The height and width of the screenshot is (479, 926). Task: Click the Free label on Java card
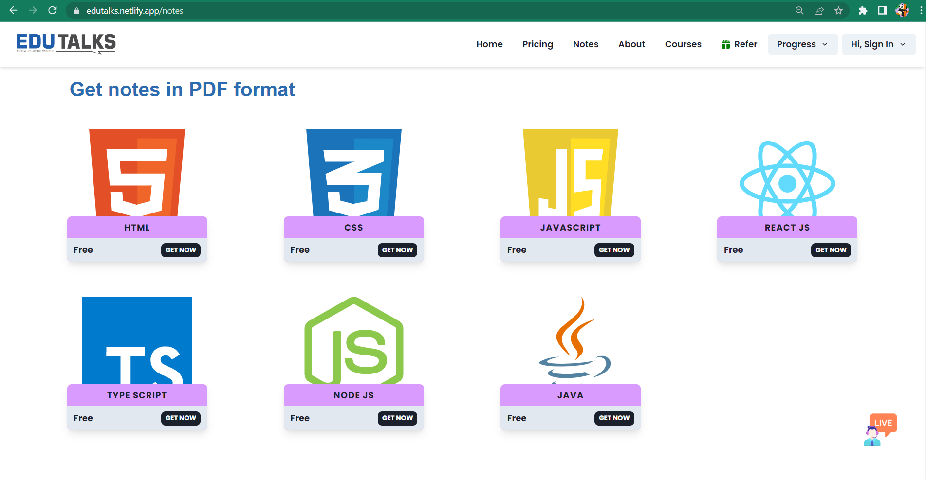tap(517, 418)
